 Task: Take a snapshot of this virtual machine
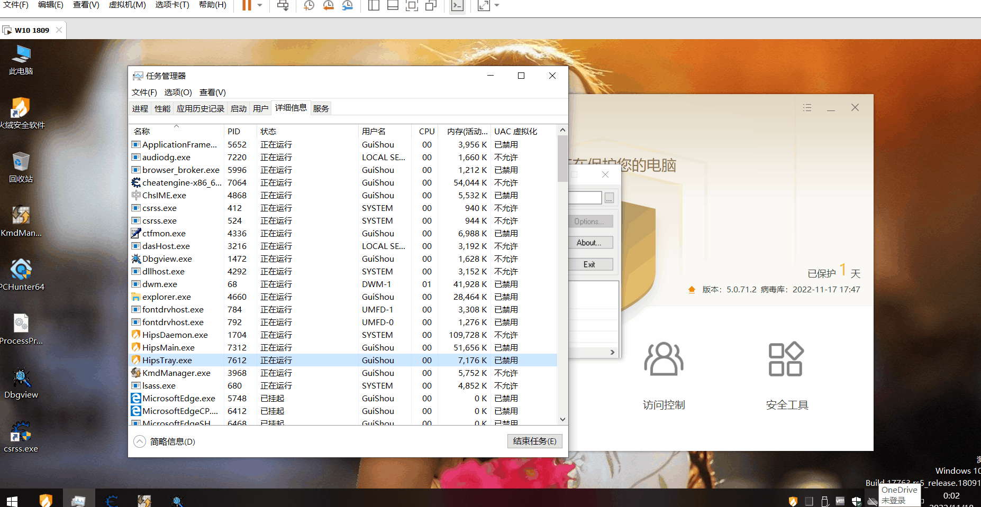click(309, 5)
